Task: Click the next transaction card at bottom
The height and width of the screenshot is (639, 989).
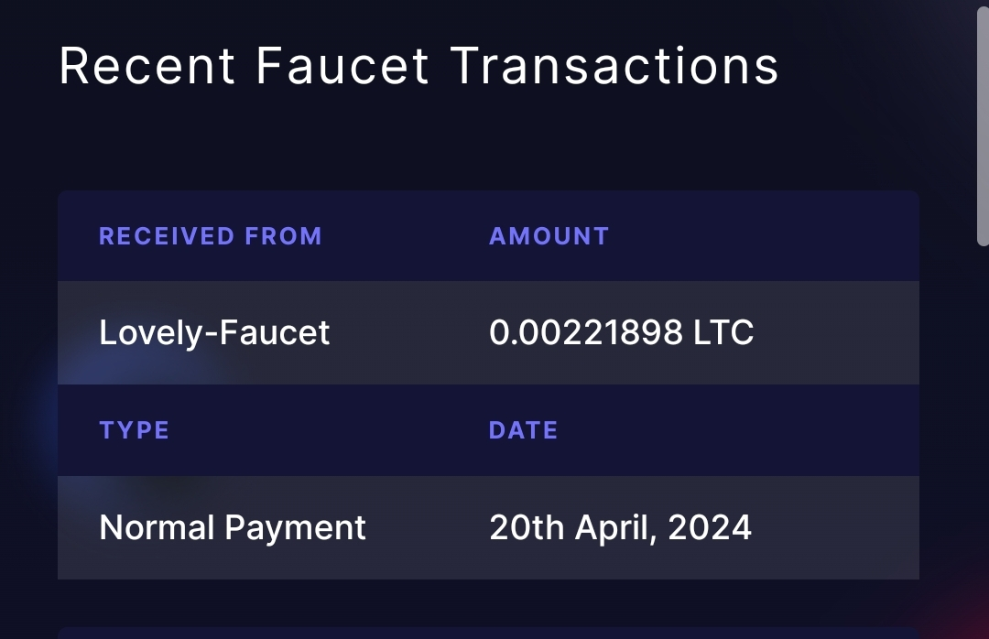Action: 488,633
